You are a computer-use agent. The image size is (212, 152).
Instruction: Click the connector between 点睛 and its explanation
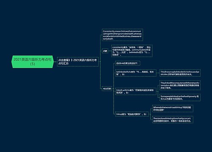coord(110,51)
